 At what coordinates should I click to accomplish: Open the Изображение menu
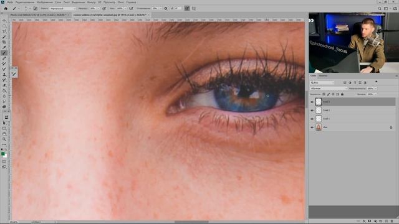[x=45, y=2]
